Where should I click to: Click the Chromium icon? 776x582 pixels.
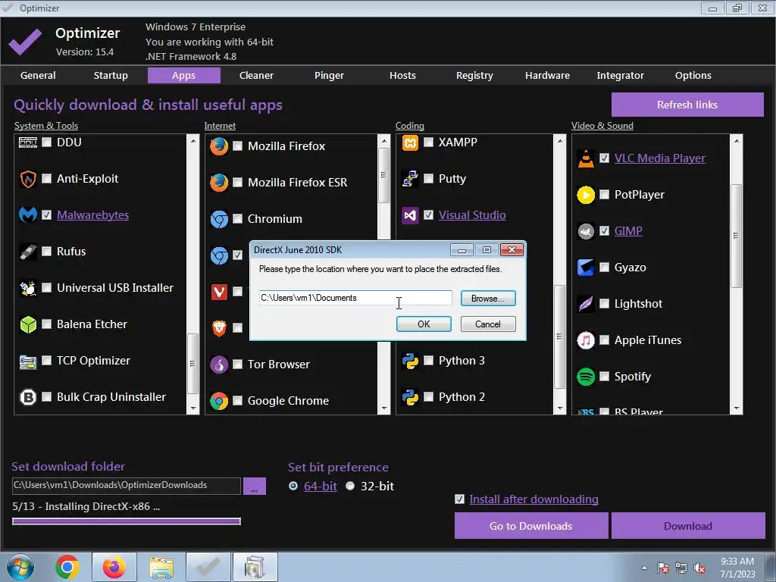coord(219,219)
